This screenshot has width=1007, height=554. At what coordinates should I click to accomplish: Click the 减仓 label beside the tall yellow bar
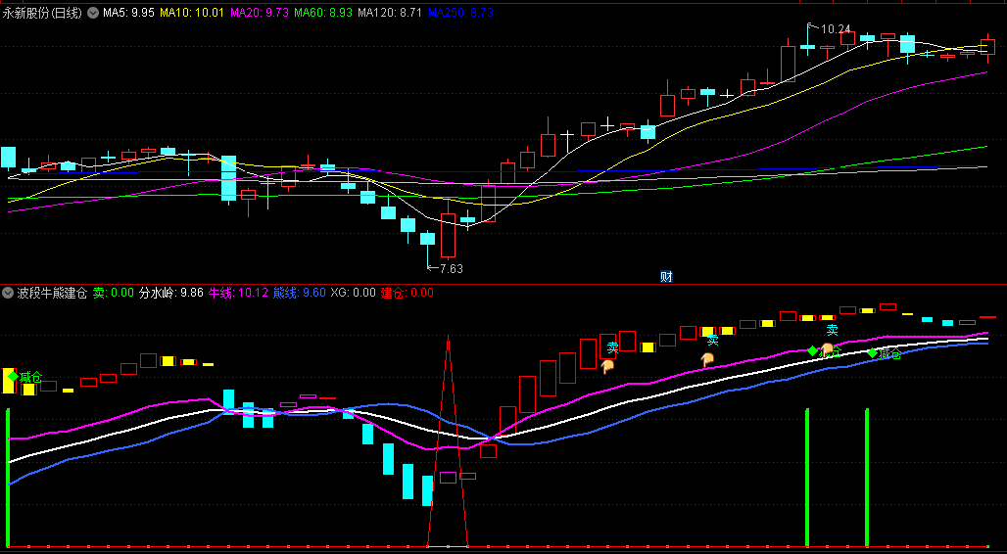coord(30,378)
